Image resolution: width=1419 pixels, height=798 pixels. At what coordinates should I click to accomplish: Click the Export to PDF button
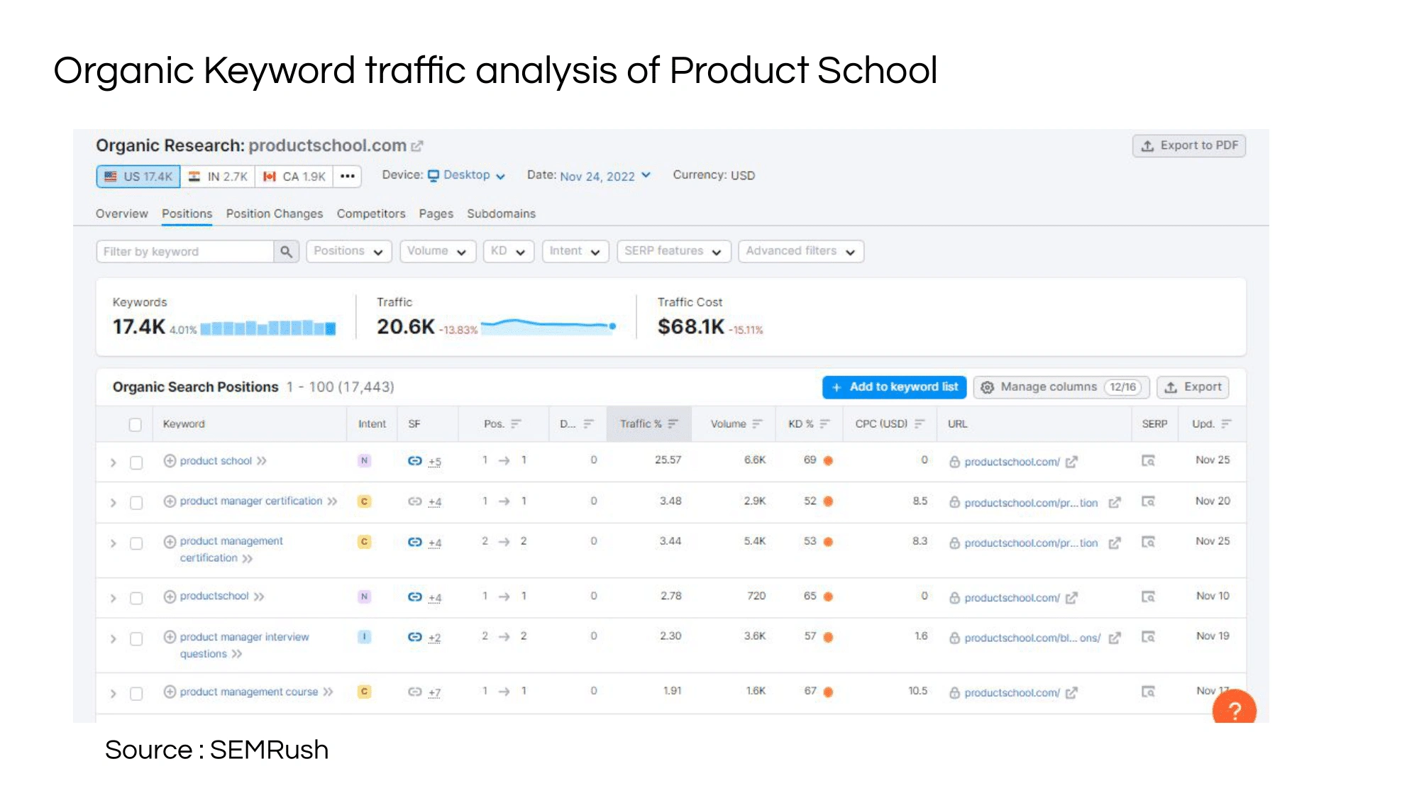[x=1189, y=145]
